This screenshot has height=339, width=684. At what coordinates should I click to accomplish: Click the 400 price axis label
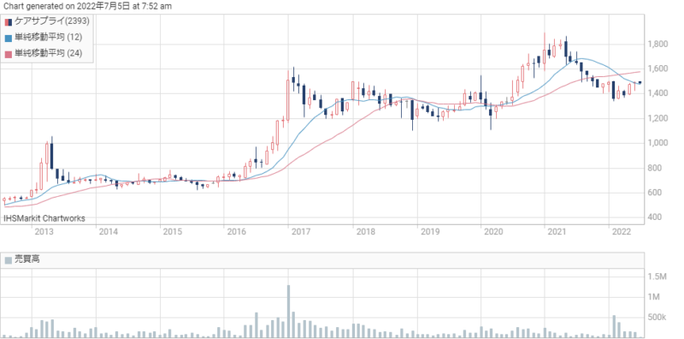point(654,217)
